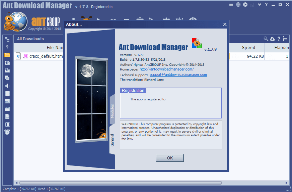Toggle the pin always-on-top icon
Image resolution: width=292 pixels, height=192 pixels.
click(x=260, y=4)
